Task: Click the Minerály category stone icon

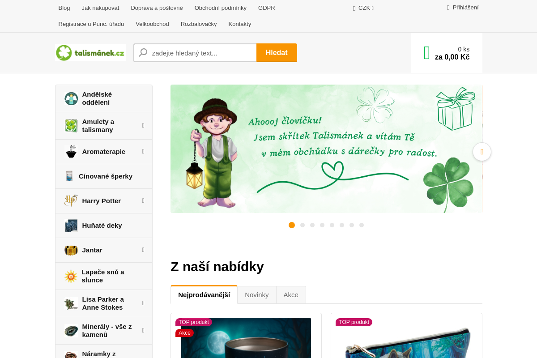Action: (x=71, y=331)
